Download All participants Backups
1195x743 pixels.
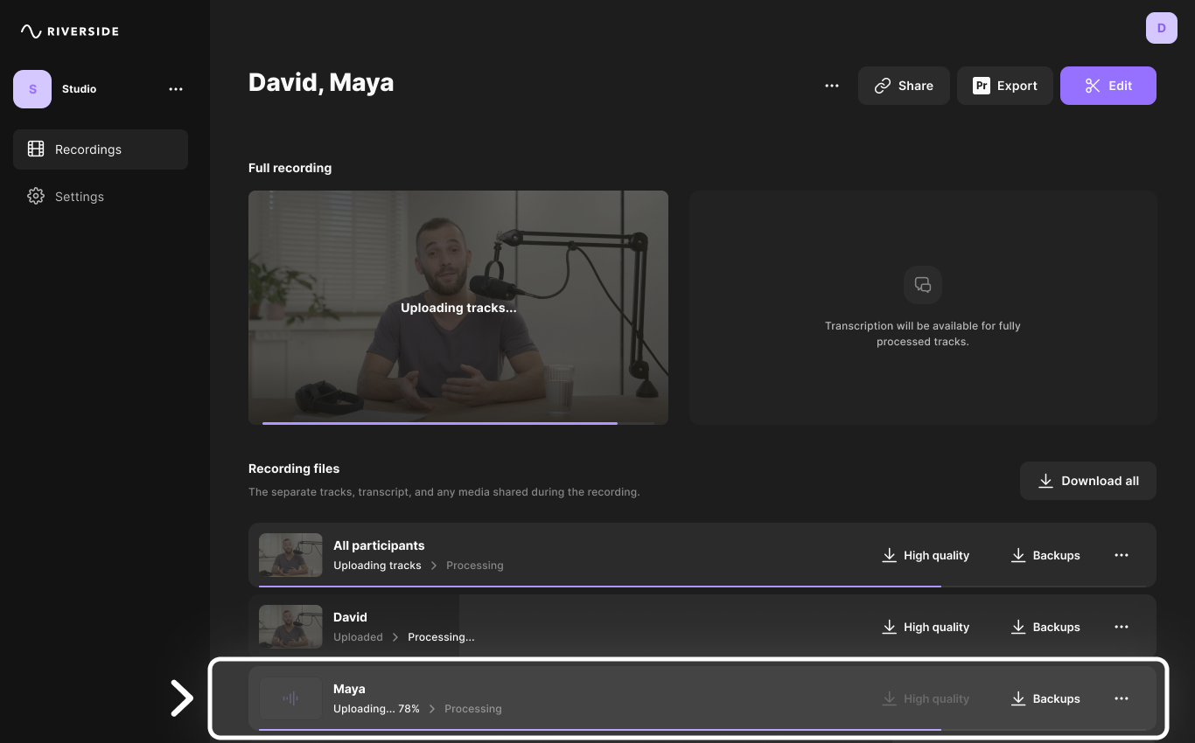click(1045, 555)
